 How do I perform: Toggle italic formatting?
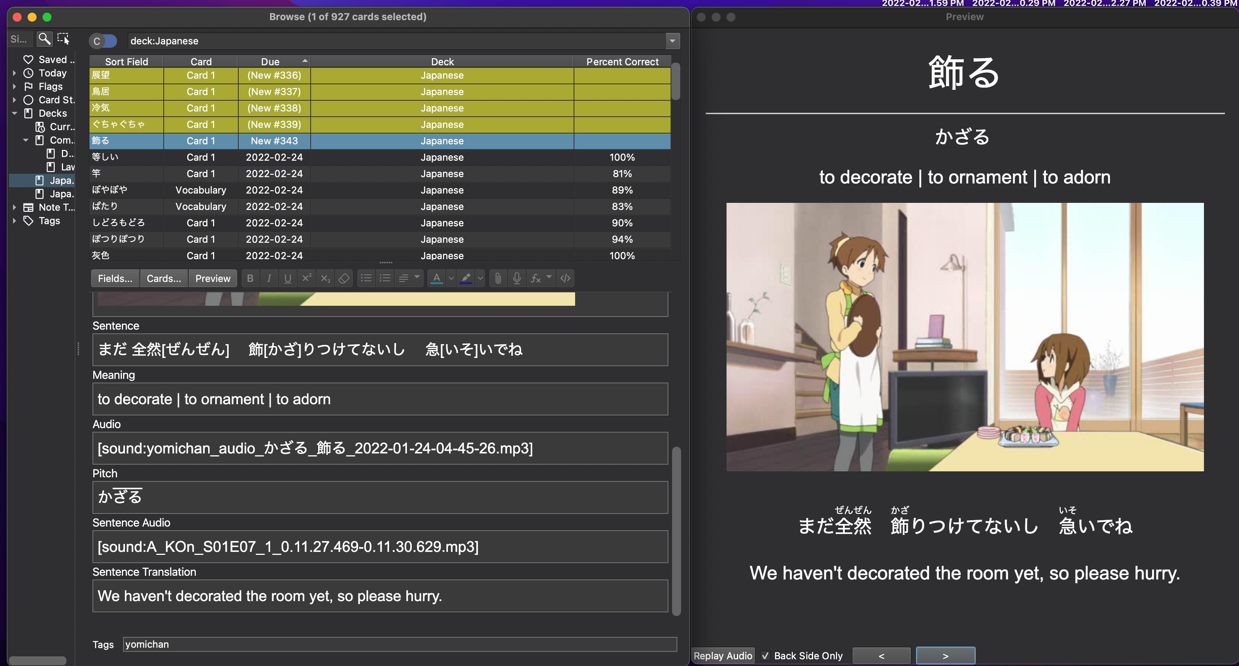click(x=269, y=279)
